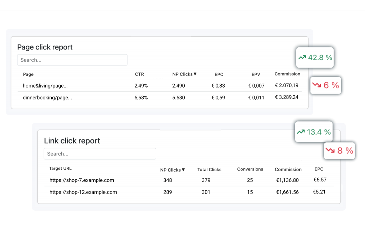Sort page report by EPV column
The height and width of the screenshot is (243, 365).
point(256,74)
